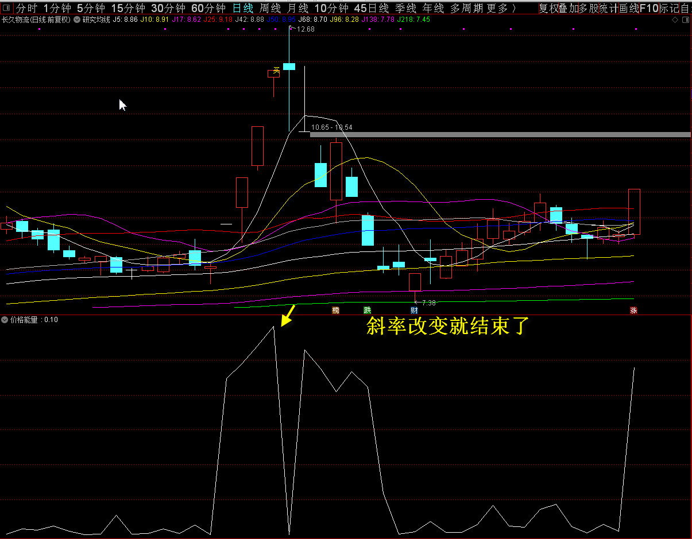
Task: Click the 长久物流(日线 前复权) chart title
Action: pos(36,20)
